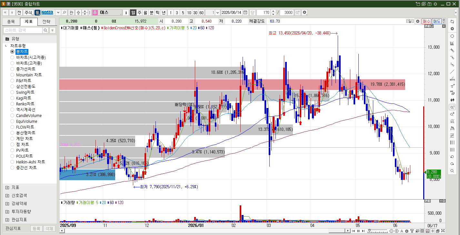460x235 pixels.
Task: Expand the collapsed right panel chevron
Action: (456, 13)
